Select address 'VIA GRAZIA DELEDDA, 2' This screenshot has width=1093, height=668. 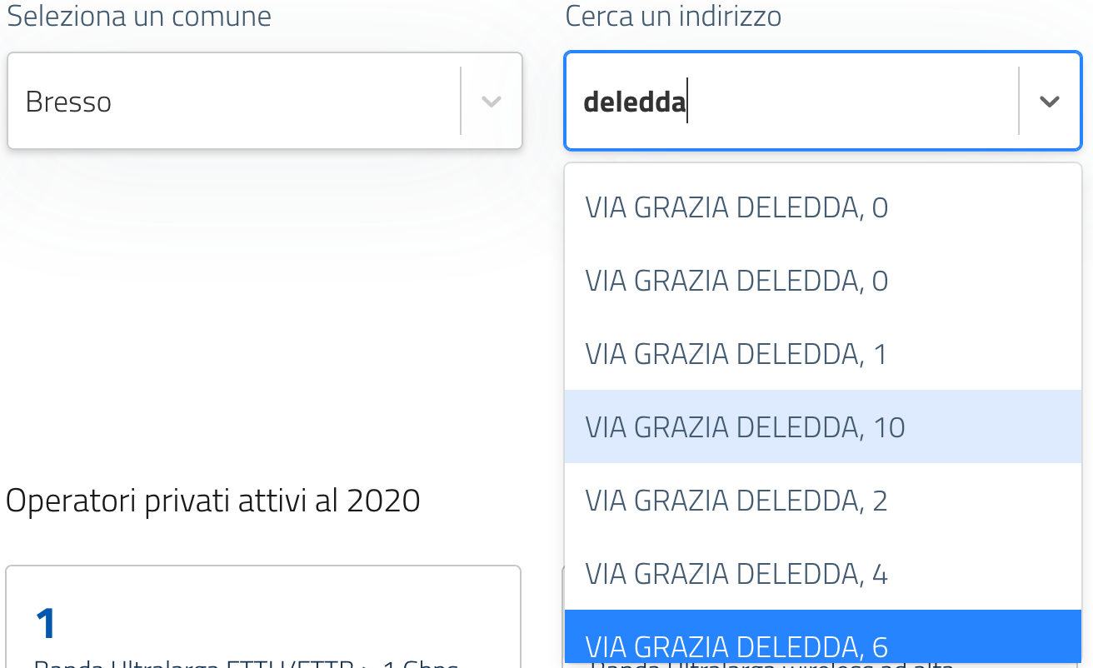tap(736, 501)
